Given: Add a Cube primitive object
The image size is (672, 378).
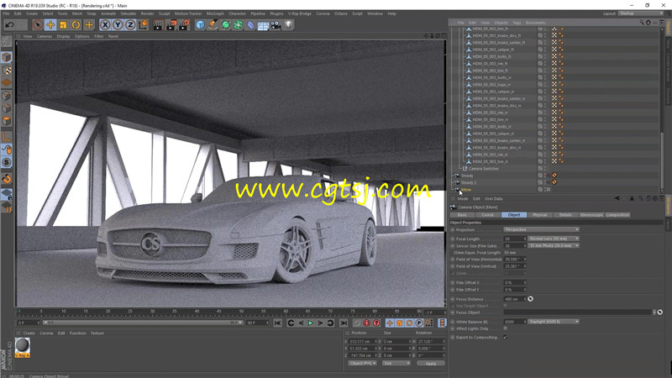Looking at the screenshot, I should [200, 25].
